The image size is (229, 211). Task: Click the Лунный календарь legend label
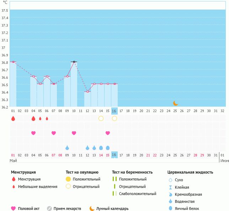[x=113, y=209]
